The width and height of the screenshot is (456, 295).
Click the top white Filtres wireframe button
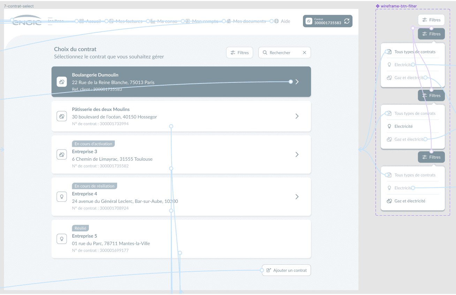tap(431, 20)
